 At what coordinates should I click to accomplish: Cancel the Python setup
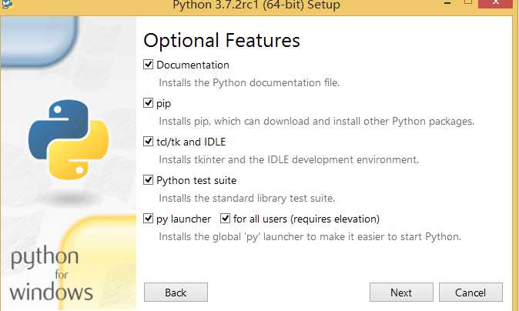click(470, 293)
